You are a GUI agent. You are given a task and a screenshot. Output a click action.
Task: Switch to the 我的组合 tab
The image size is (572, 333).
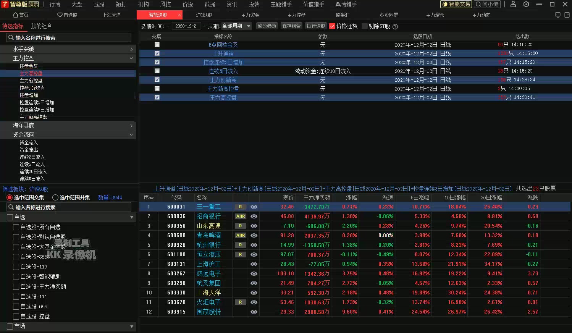tap(41, 26)
